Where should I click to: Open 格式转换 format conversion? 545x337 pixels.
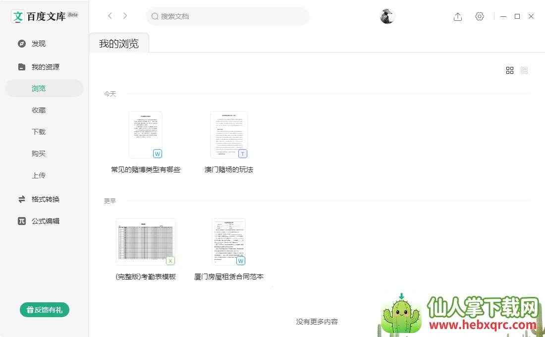[x=45, y=199]
